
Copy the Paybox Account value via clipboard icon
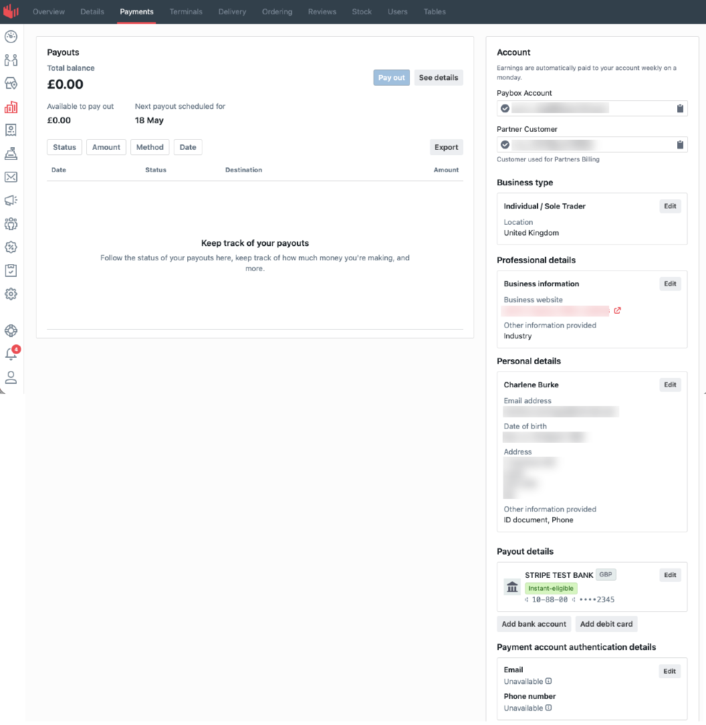point(680,108)
